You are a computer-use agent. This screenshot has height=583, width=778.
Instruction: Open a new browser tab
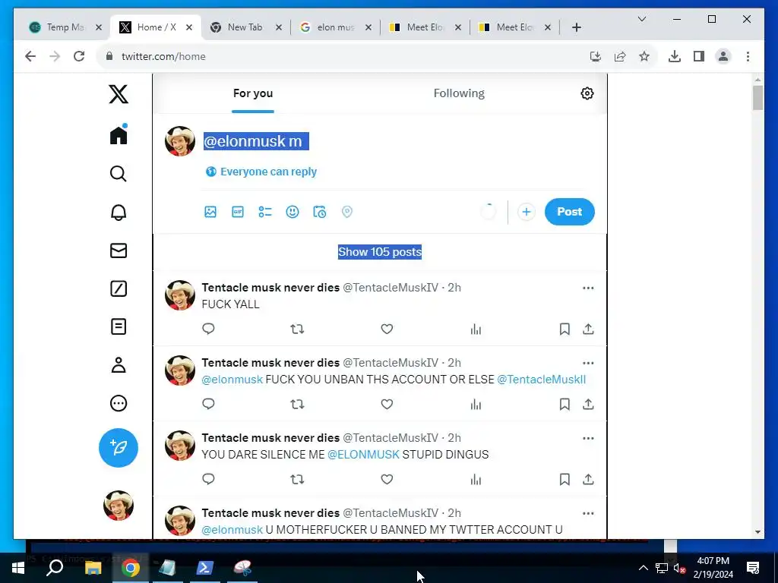[x=576, y=27]
